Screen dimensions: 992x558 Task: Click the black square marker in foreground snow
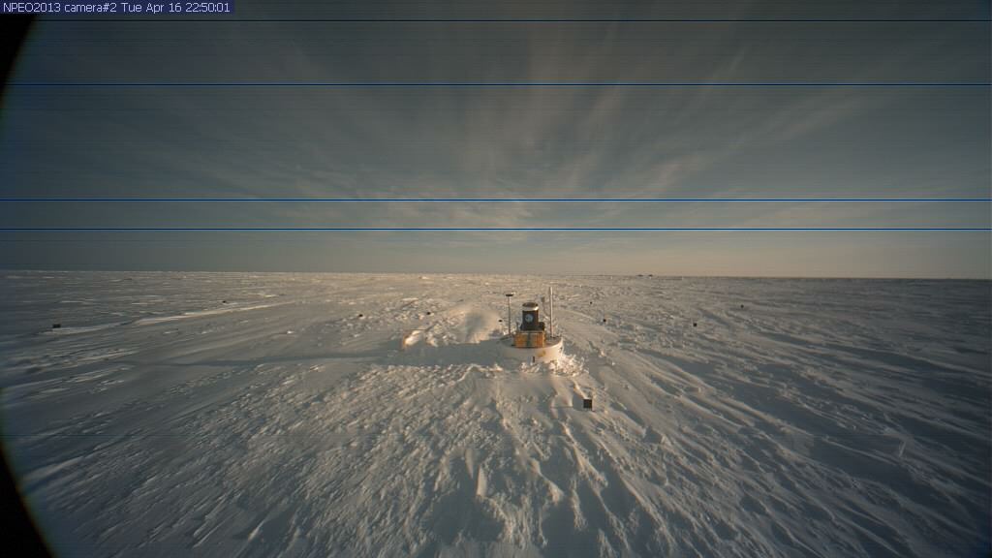587,403
